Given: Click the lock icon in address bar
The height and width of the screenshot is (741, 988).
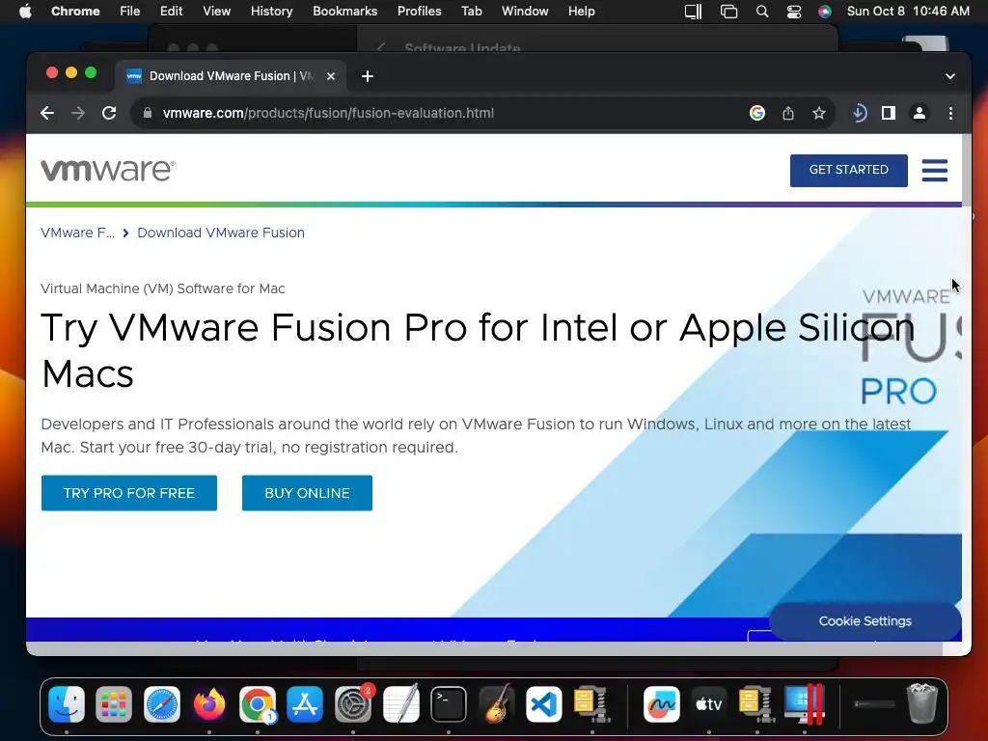Looking at the screenshot, I should click(148, 114).
